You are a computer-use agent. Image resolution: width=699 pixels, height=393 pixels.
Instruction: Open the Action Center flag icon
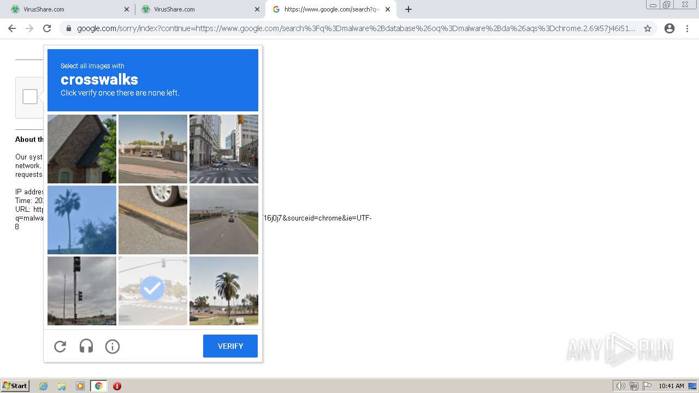647,386
